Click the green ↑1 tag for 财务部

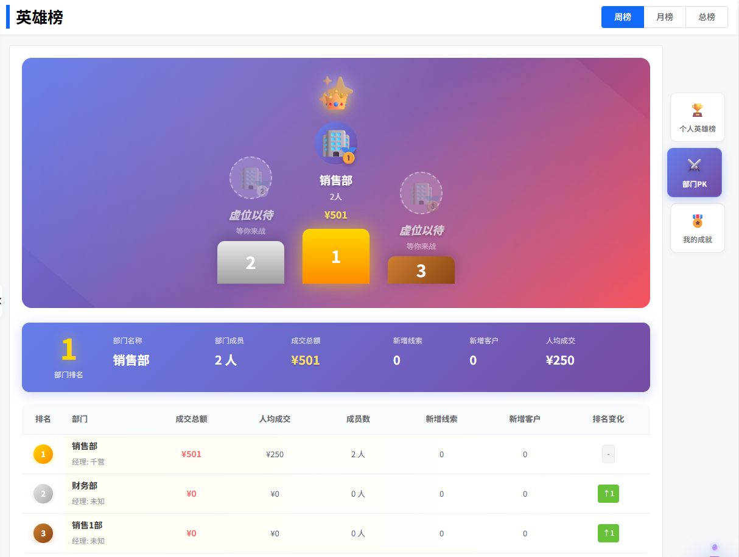pyautogui.click(x=608, y=494)
